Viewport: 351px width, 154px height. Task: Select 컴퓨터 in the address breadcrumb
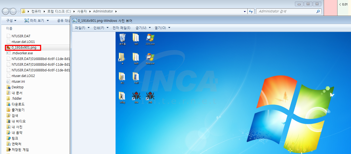(x=36, y=11)
